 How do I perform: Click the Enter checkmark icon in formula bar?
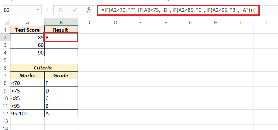(75, 10)
